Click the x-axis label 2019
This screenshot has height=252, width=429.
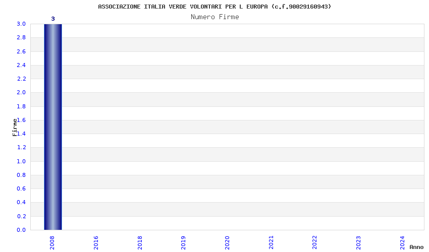pyautogui.click(x=183, y=243)
